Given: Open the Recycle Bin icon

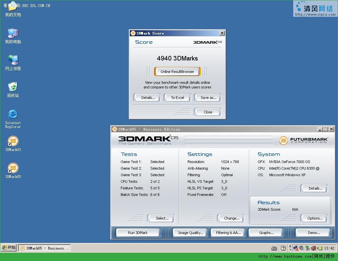Looking at the screenshot, I should pos(13,90).
